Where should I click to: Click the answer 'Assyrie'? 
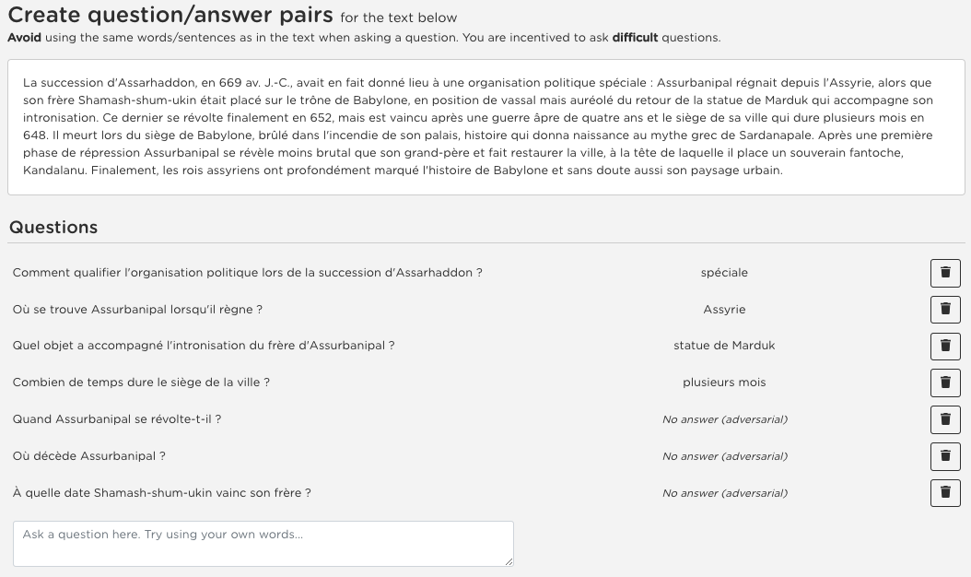click(x=724, y=310)
